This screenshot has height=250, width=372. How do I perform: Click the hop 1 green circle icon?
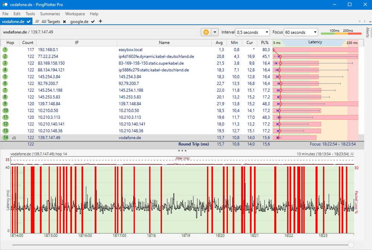(x=5, y=50)
